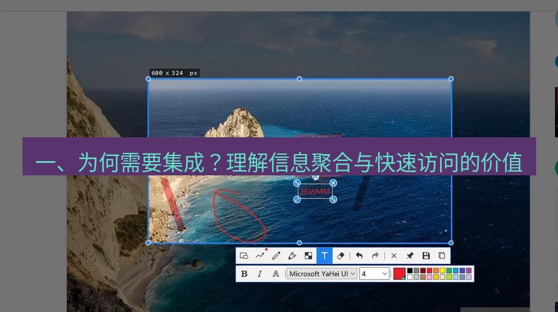Toggle bold text formatting
Screen dimensions: 558x312
(244, 274)
